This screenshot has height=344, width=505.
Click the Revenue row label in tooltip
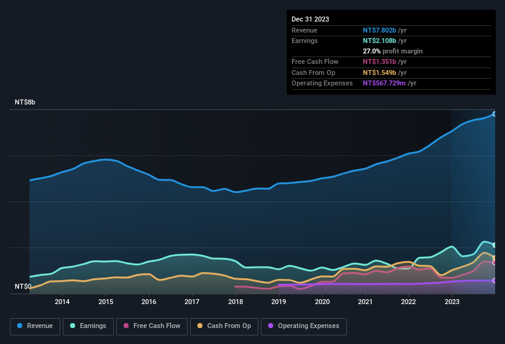coord(304,30)
